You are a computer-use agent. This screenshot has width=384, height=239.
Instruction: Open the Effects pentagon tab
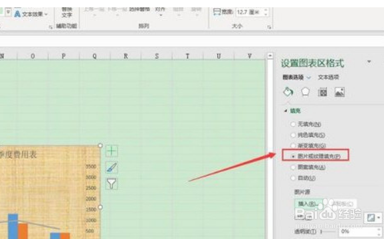(x=305, y=92)
